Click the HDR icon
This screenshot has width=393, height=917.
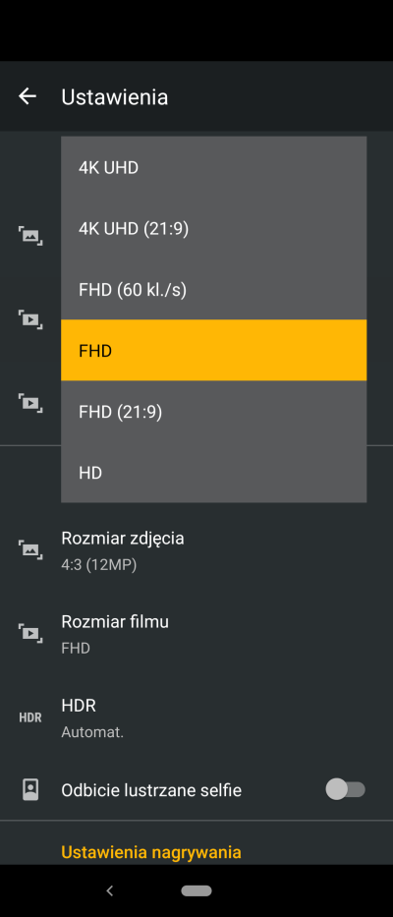29,717
